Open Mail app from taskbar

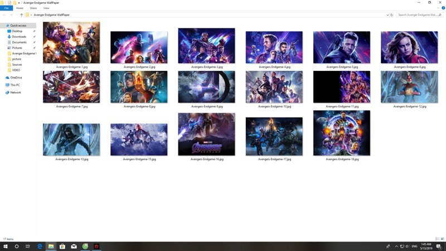[x=74, y=247]
